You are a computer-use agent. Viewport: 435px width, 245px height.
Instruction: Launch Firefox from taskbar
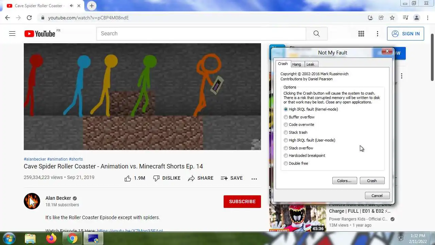(51, 239)
